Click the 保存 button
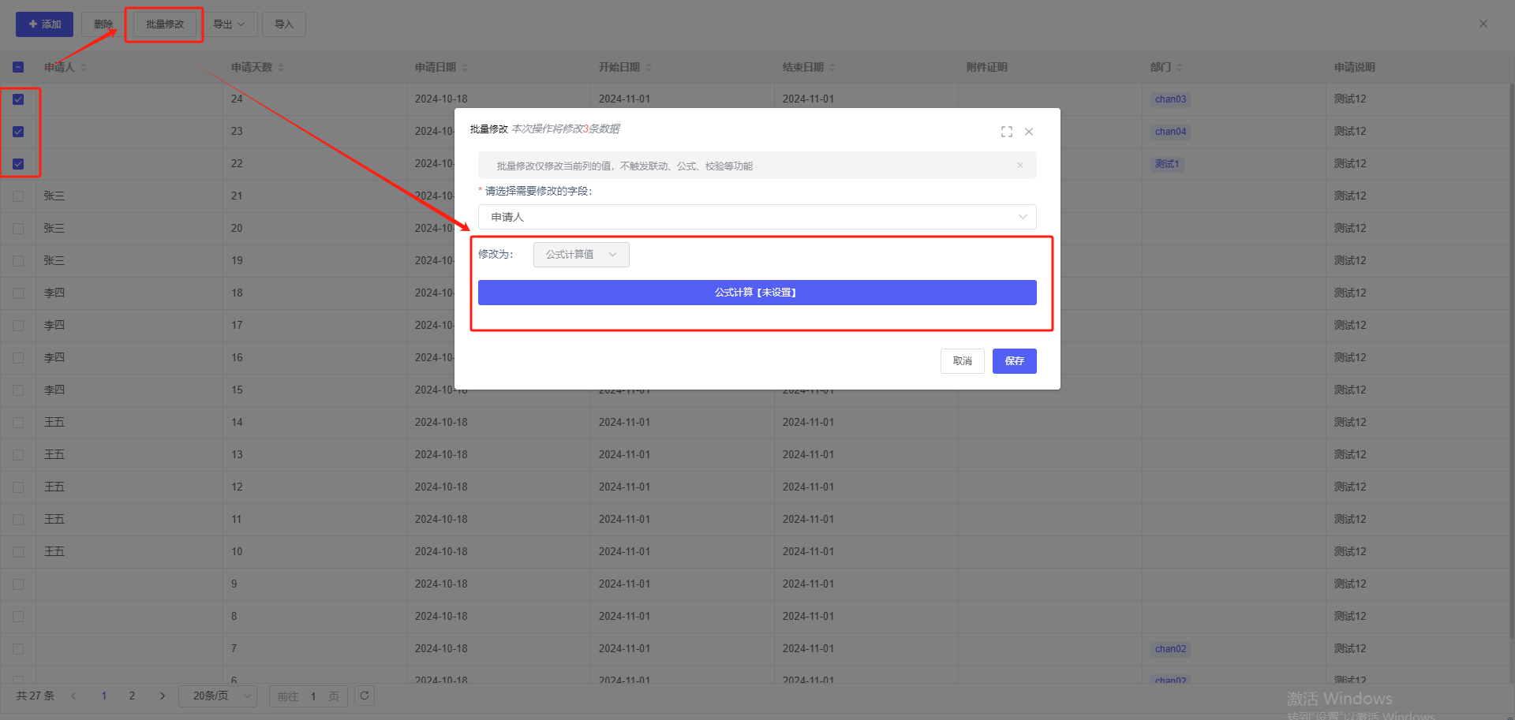The image size is (1515, 720). pyautogui.click(x=1014, y=361)
